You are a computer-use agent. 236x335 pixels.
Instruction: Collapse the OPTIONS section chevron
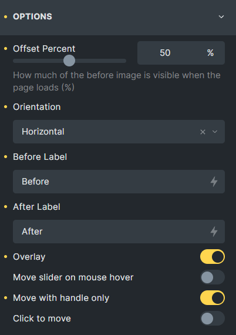pyautogui.click(x=221, y=16)
